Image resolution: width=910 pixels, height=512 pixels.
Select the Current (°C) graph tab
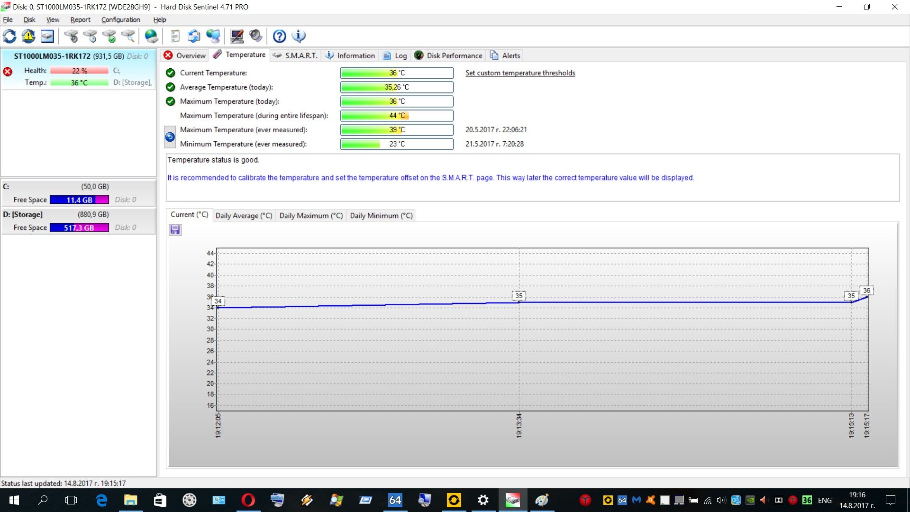pyautogui.click(x=189, y=215)
